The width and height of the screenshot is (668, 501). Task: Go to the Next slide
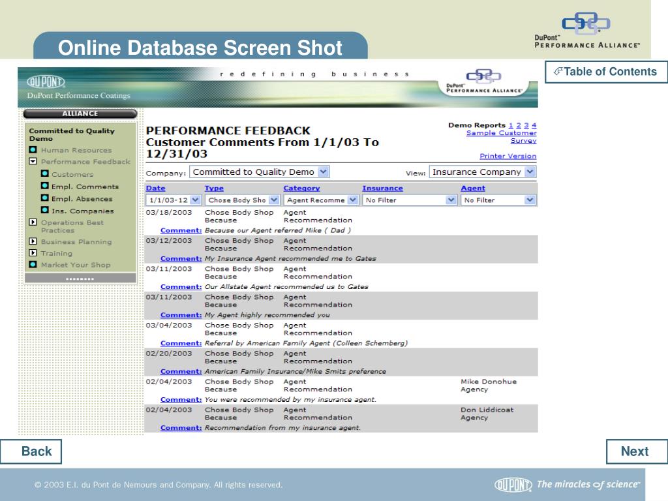(x=634, y=451)
